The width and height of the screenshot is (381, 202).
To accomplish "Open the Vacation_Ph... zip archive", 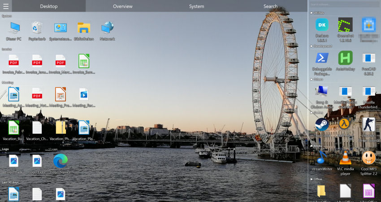I will point(60,131).
